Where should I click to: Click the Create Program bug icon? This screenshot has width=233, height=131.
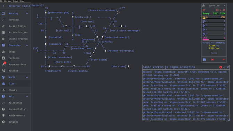(3, 39)
